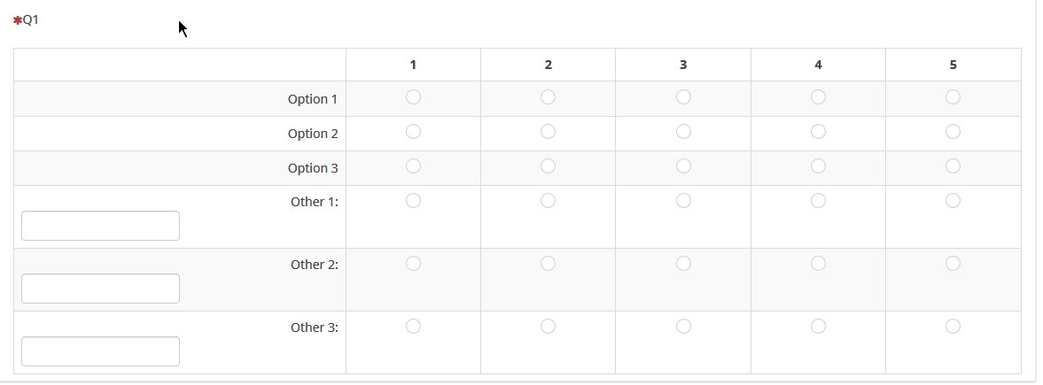This screenshot has width=1043, height=385.
Task: Choose rating 3 in Other 2 row
Action: click(683, 264)
